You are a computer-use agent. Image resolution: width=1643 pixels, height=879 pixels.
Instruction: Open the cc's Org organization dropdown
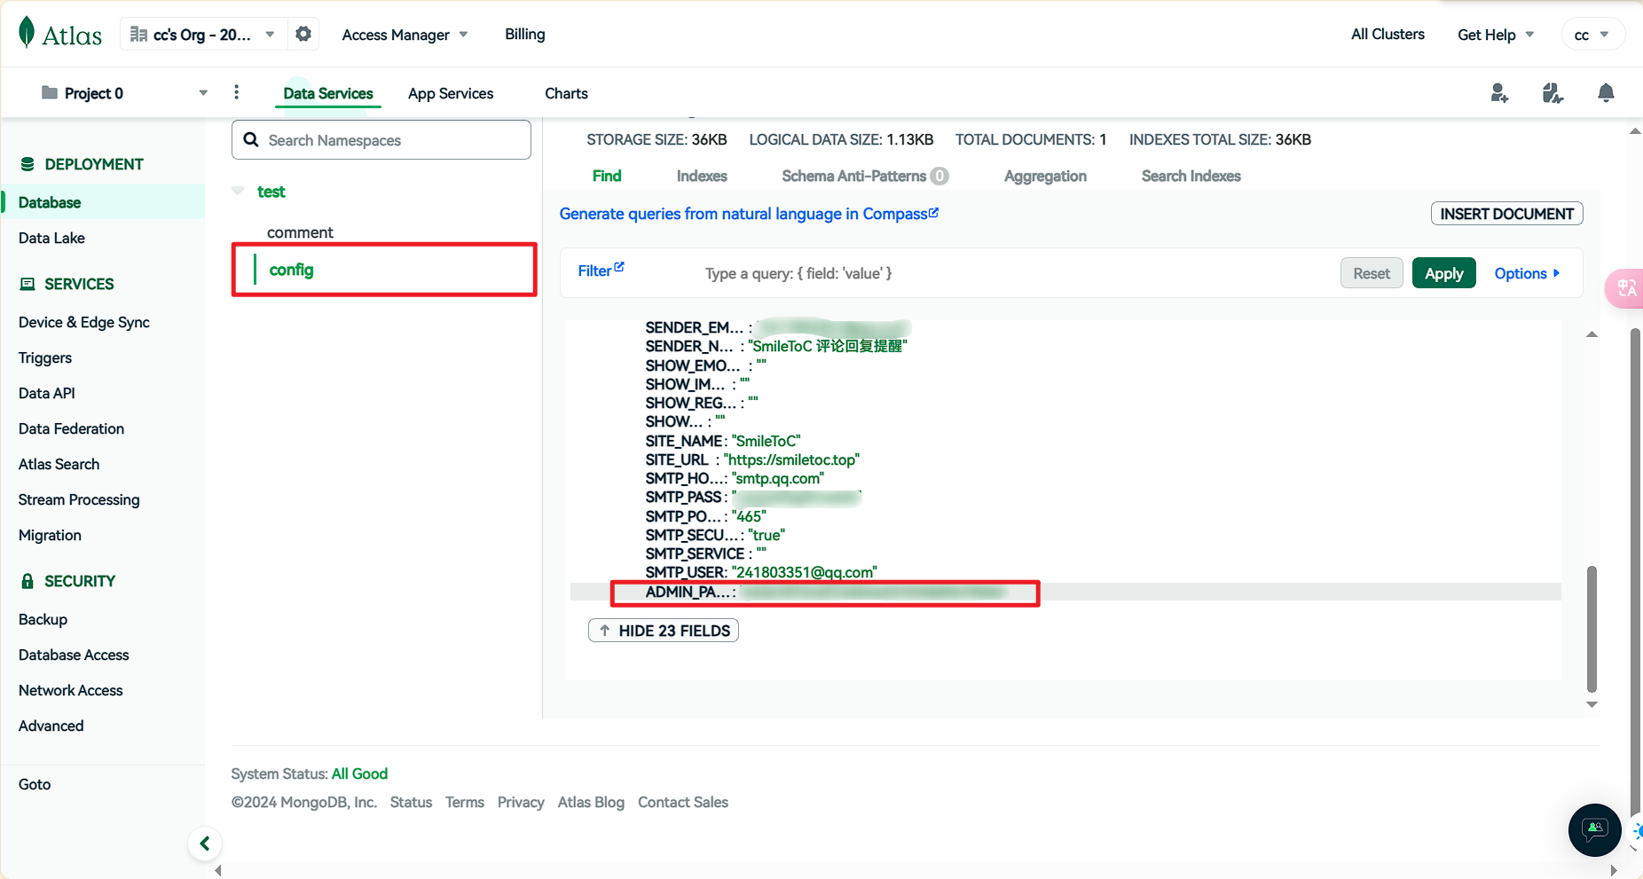tap(203, 34)
